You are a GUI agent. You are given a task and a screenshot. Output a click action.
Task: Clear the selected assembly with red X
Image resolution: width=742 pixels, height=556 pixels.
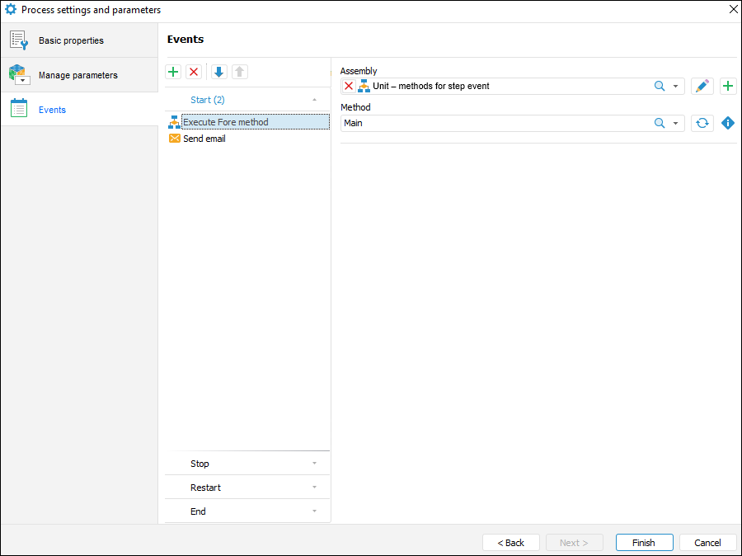coord(349,86)
